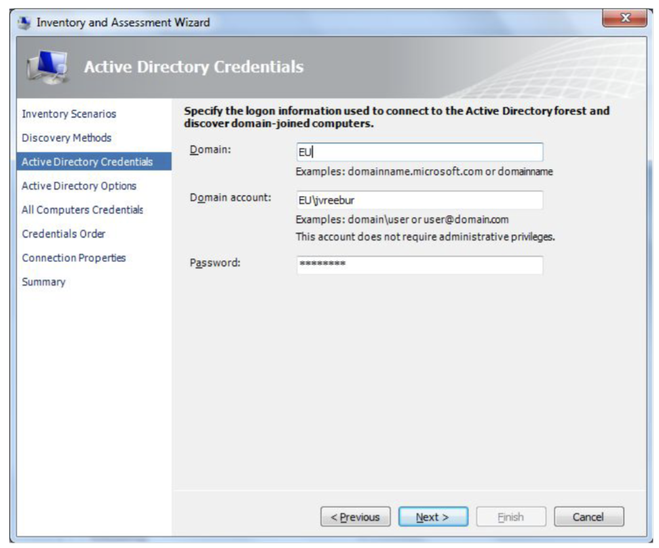Click the disabled Finish button
This screenshot has width=659, height=548.
click(511, 517)
